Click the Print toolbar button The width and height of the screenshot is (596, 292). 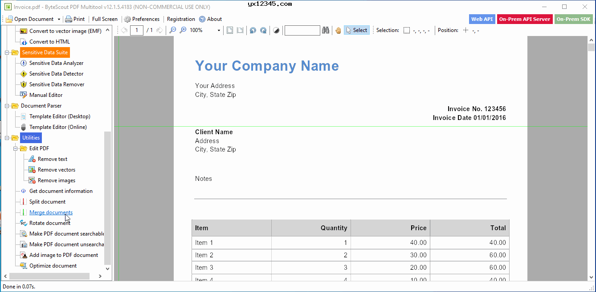(x=75, y=19)
